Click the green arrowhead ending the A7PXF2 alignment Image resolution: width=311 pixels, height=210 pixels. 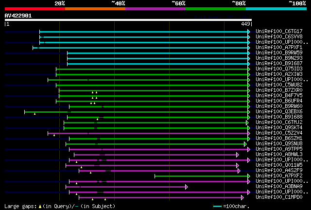pos(249,176)
